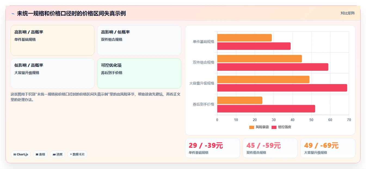Toggle the 风险暴露 legend orange swatch
366x169 pixels.
tap(252, 127)
